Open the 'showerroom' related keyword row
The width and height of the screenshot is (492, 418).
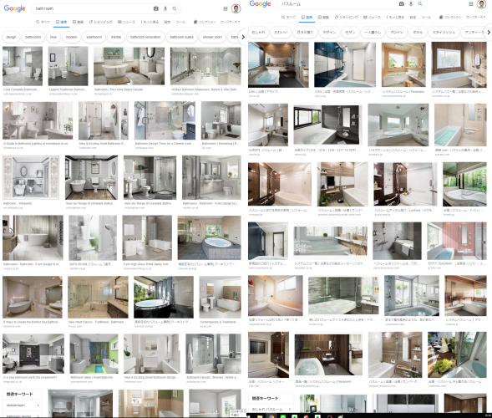[23, 405]
